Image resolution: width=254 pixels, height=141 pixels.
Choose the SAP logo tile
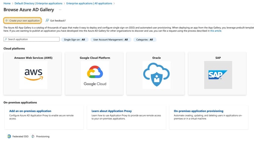[x=218, y=75]
